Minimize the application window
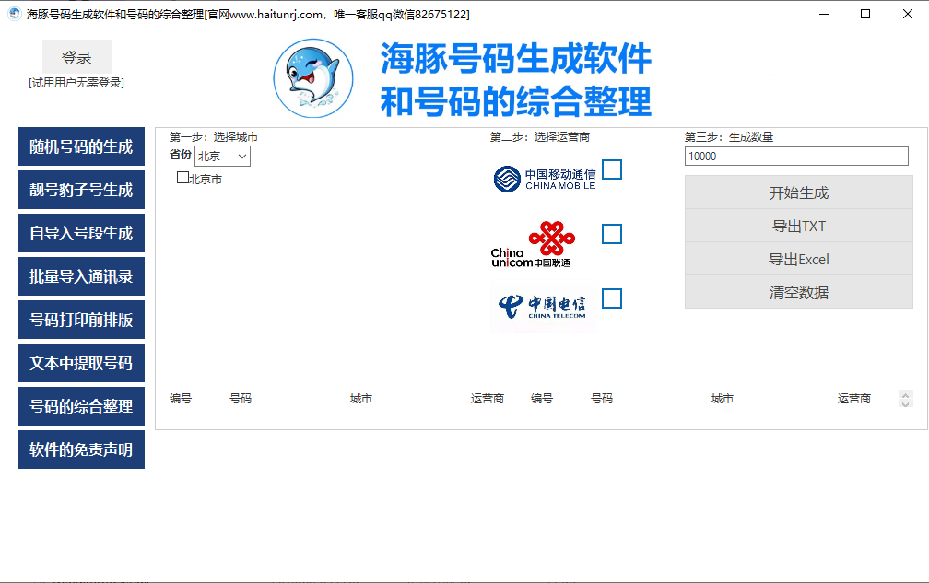The height and width of the screenshot is (583, 929). pos(824,14)
